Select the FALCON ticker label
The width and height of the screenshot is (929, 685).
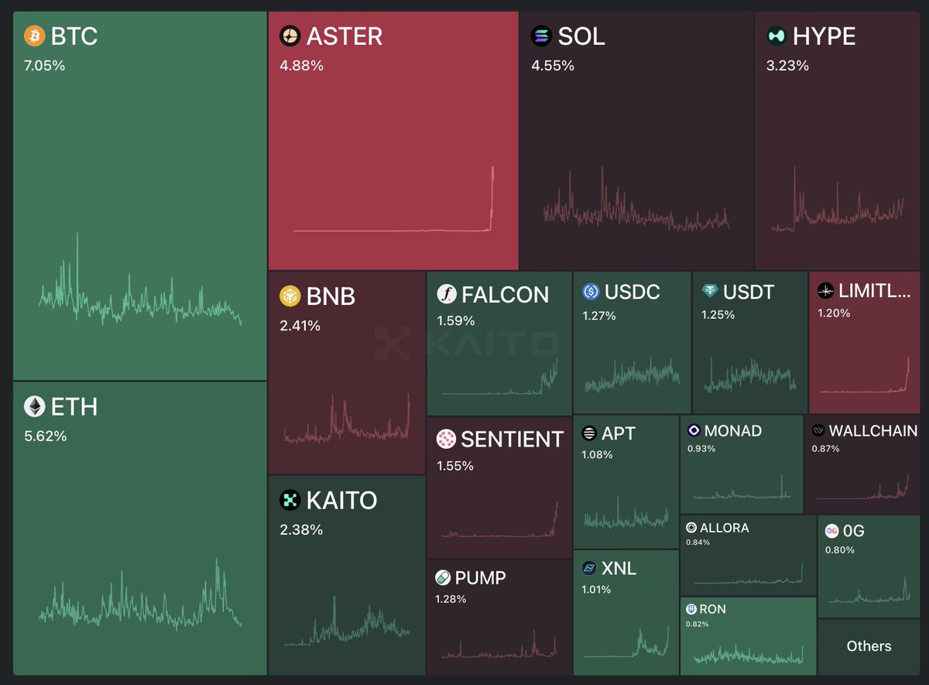(x=506, y=295)
